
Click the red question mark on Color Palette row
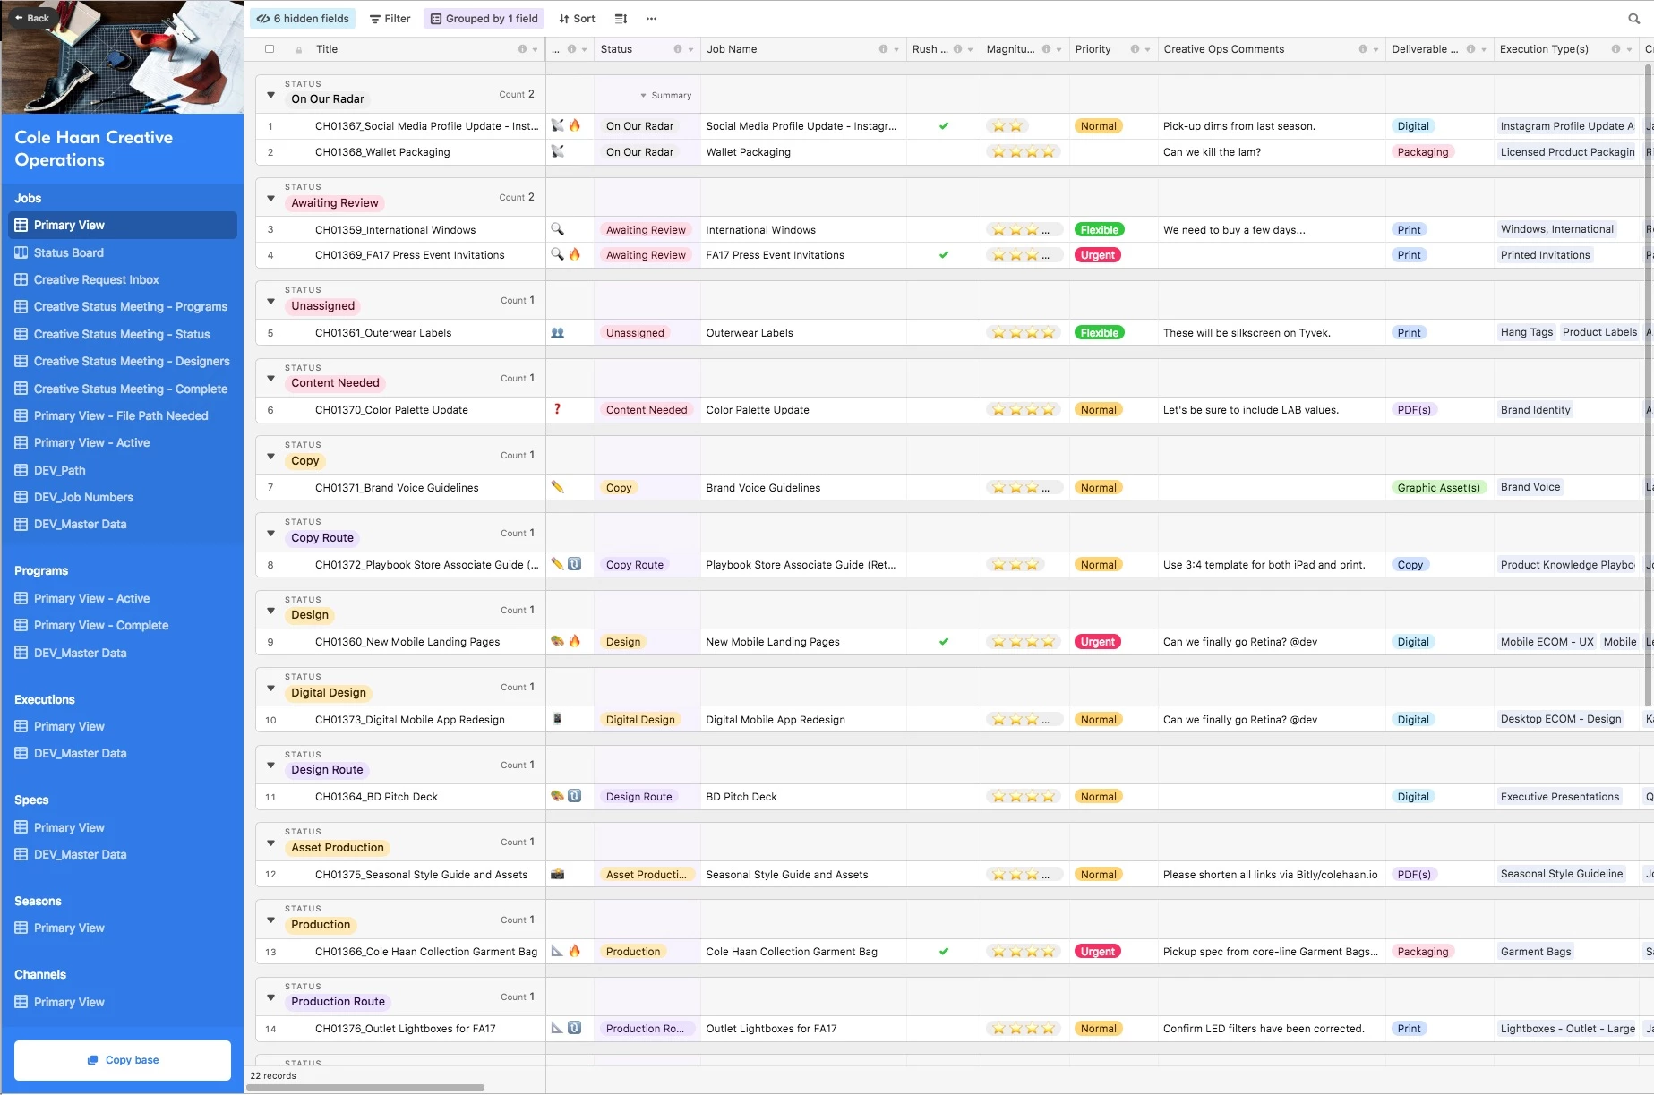(x=557, y=409)
